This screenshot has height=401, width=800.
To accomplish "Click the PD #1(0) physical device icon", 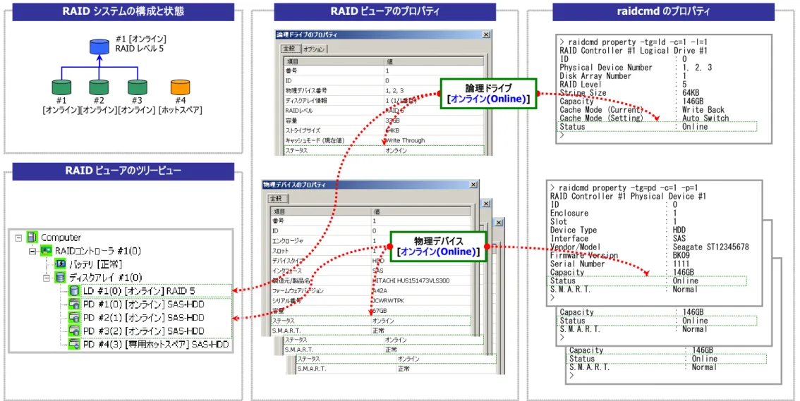I will pyautogui.click(x=75, y=304).
